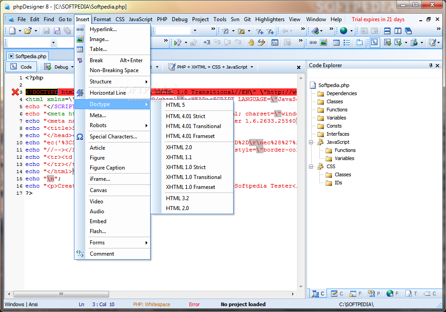Select the Softpedia.php document tab
The height and width of the screenshot is (312, 446).
[28, 56]
